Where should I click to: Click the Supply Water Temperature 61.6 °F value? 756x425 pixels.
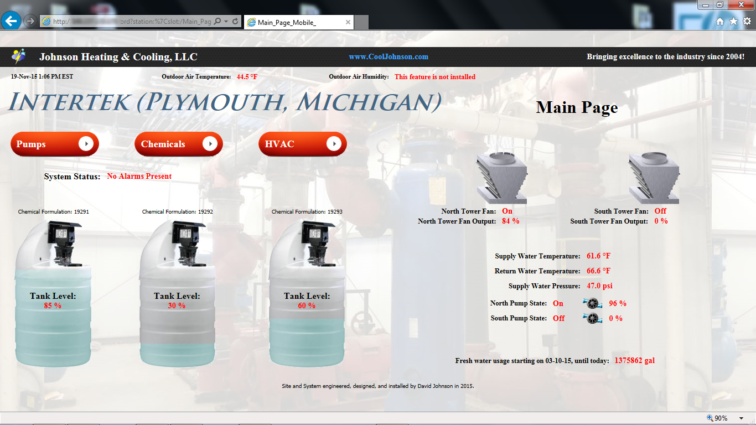pyautogui.click(x=598, y=256)
